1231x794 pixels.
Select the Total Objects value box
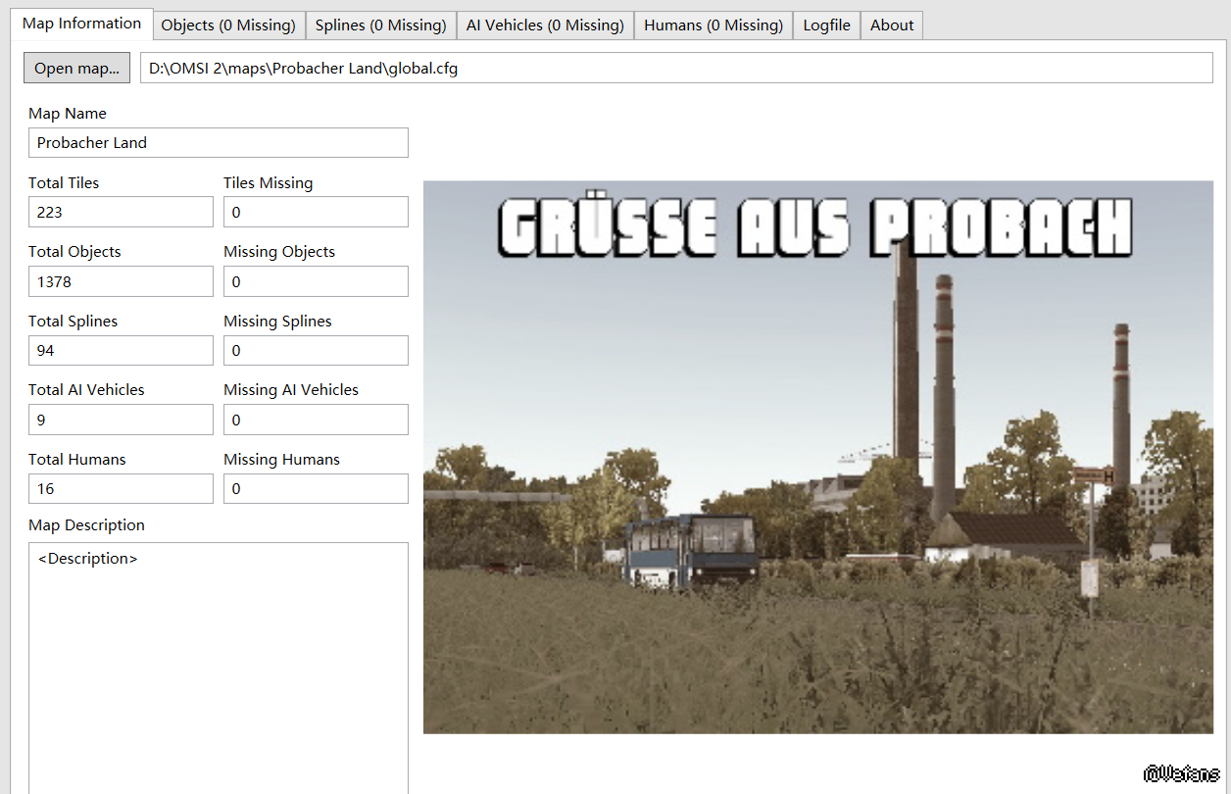[x=121, y=281]
